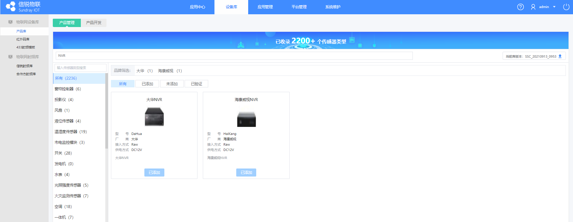Open 信锐射频库 in the sidebar
The height and width of the screenshot is (222, 573).
click(24, 66)
